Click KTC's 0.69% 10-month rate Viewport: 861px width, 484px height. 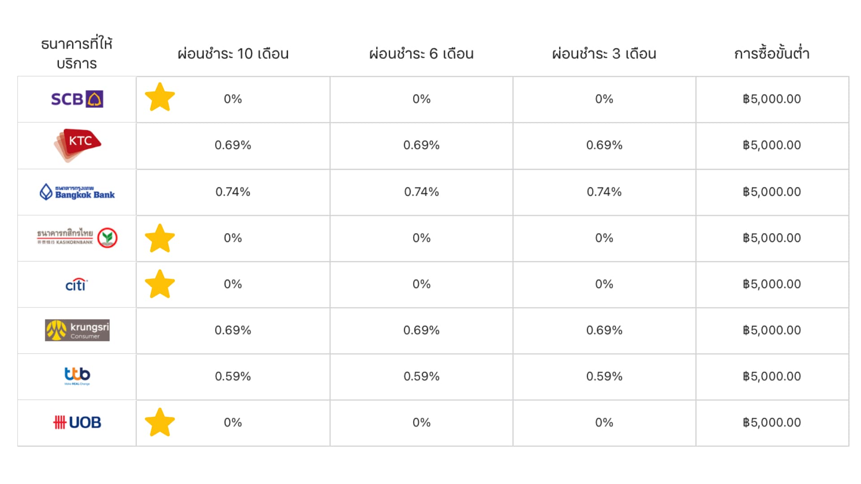coord(233,145)
